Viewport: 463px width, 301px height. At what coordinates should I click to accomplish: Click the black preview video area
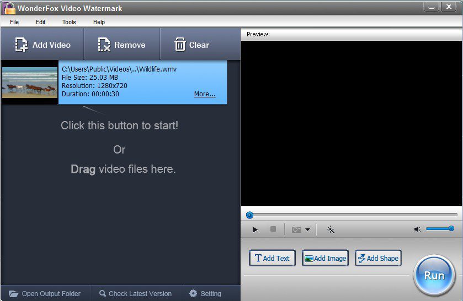(351, 123)
